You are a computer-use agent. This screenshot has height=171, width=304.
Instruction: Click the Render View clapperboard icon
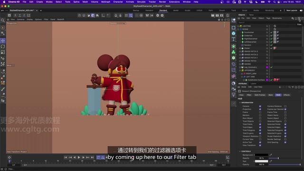pos(213,15)
